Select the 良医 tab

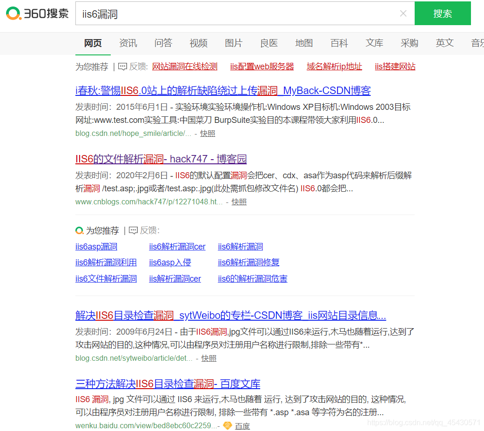tap(269, 43)
